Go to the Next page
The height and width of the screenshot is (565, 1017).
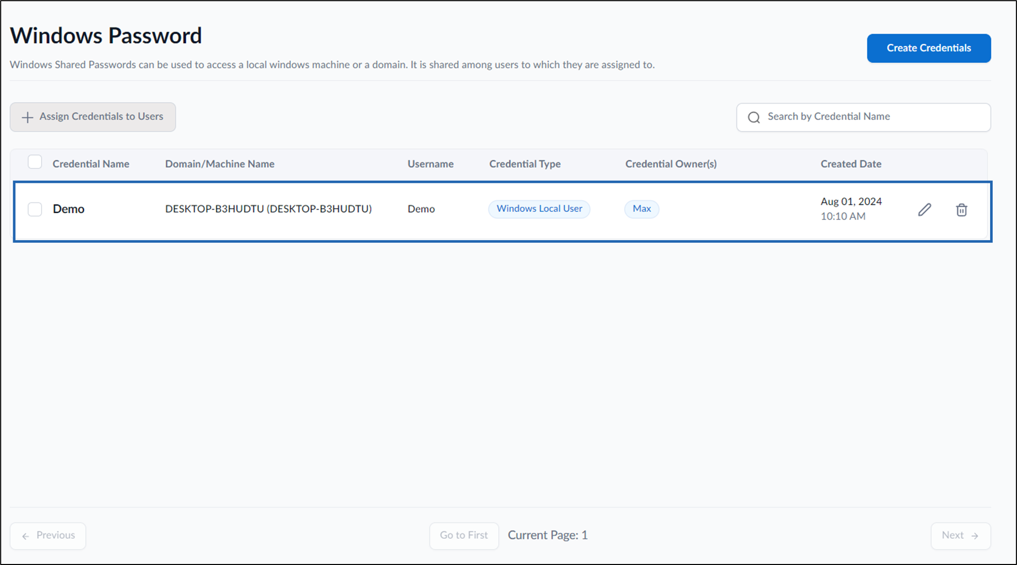click(x=961, y=536)
